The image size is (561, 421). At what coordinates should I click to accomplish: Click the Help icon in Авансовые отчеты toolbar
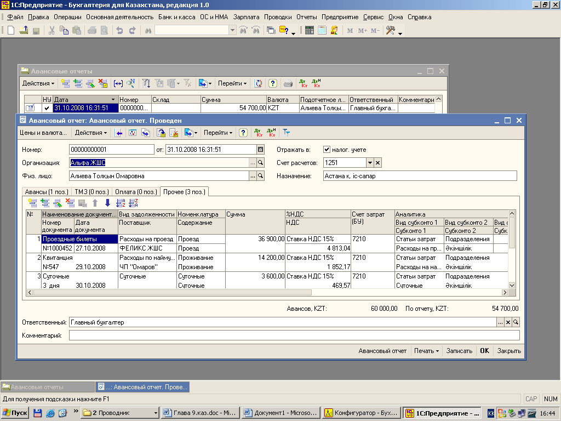[273, 83]
